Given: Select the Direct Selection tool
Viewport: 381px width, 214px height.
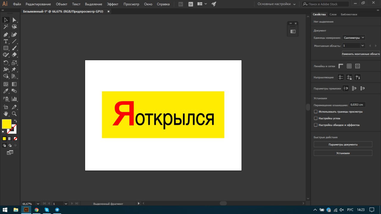Looking at the screenshot, I should 14,20.
